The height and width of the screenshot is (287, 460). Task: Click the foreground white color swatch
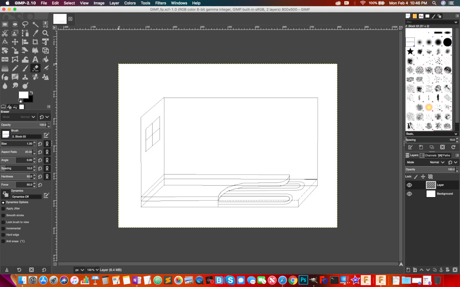[23, 95]
